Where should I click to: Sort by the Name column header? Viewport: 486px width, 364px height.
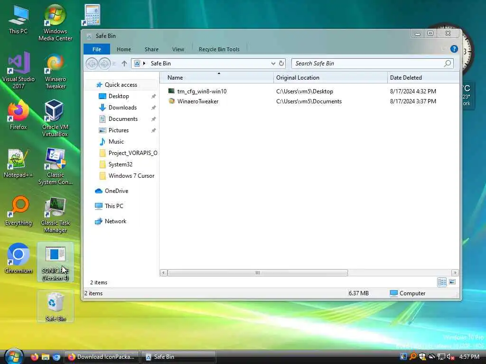click(x=216, y=77)
